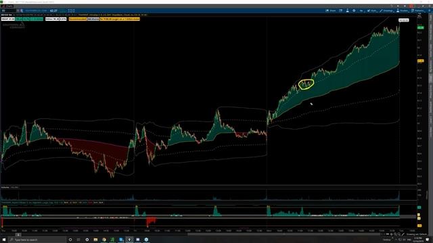Click the 62.27 last price value

[53, 11]
